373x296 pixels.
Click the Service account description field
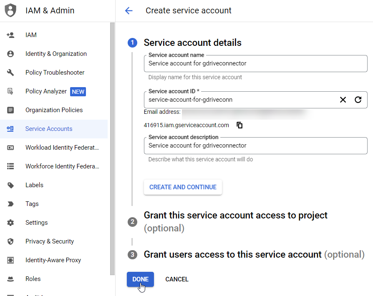[x=255, y=145]
